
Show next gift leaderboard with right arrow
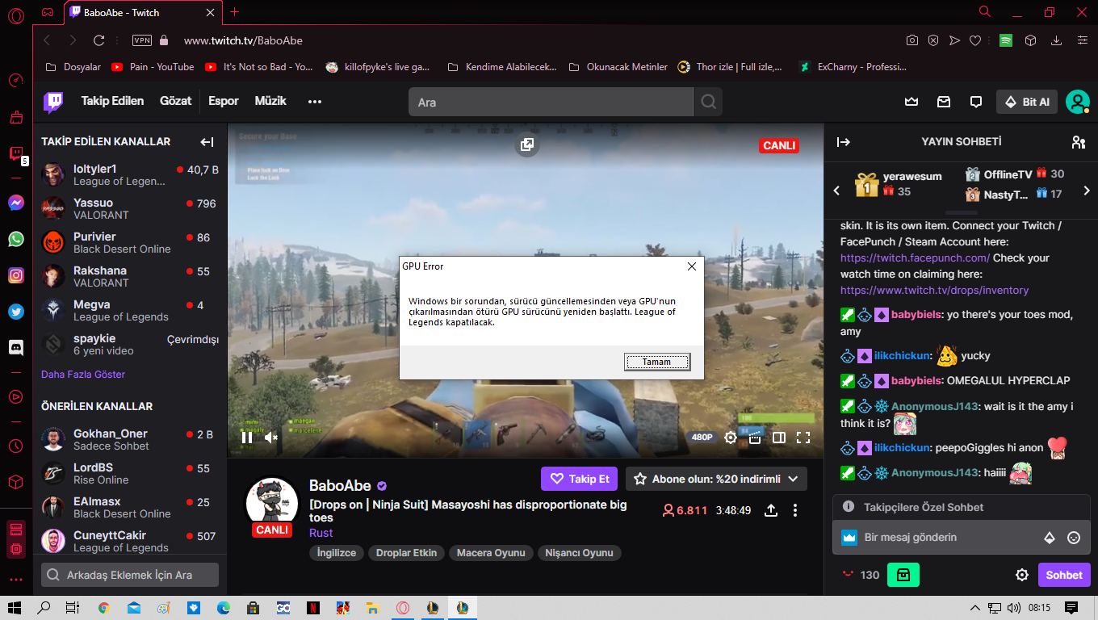tap(1087, 191)
